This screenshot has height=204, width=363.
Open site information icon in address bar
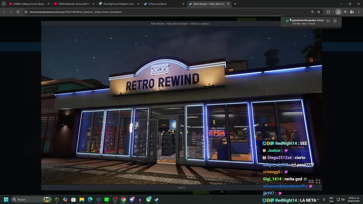(x=26, y=12)
